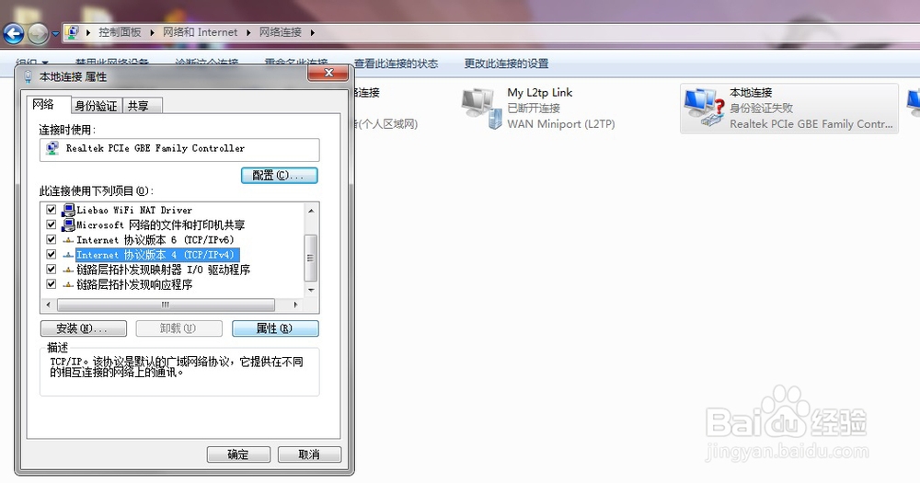The height and width of the screenshot is (483, 920).
Task: Toggle Internet 协议版本 4 (TCP/IPv4) checkbox
Action: 51,255
